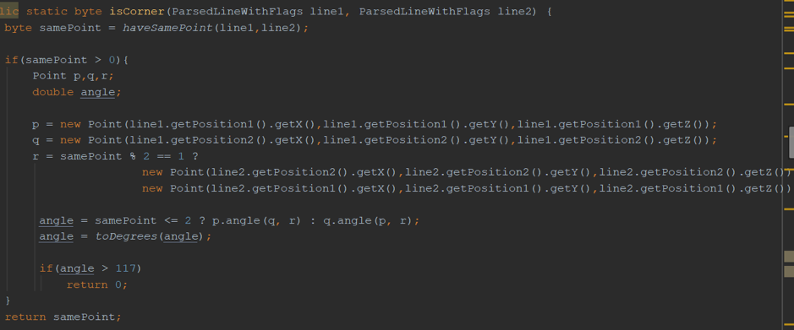Click the 'samePoint % 2 == 1' expression

click(123, 156)
